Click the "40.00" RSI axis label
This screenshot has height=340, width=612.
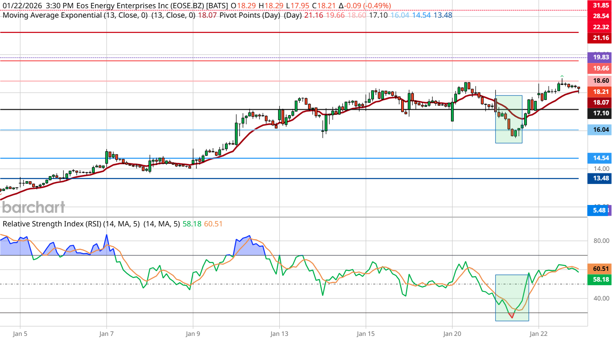(x=601, y=298)
